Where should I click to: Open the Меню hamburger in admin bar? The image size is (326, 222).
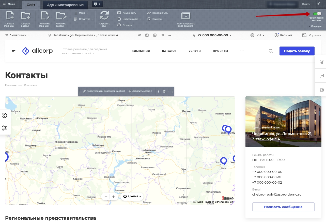coord(9,4)
